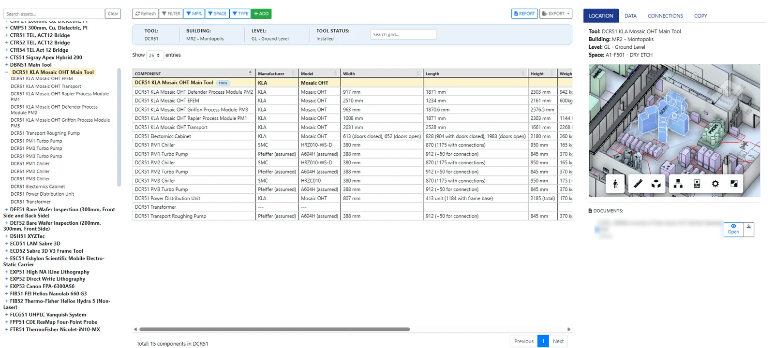Open the 3D viewer settings gear
Viewport: 774px width, 348px height.
pos(715,184)
